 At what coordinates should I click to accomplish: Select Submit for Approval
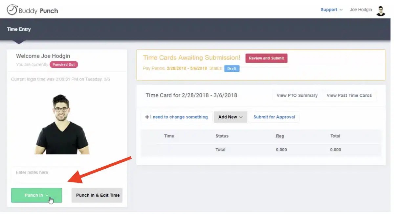[274, 117]
